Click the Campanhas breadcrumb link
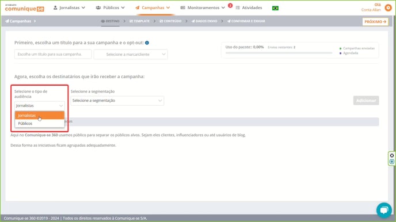396x222 pixels. pos(18,21)
